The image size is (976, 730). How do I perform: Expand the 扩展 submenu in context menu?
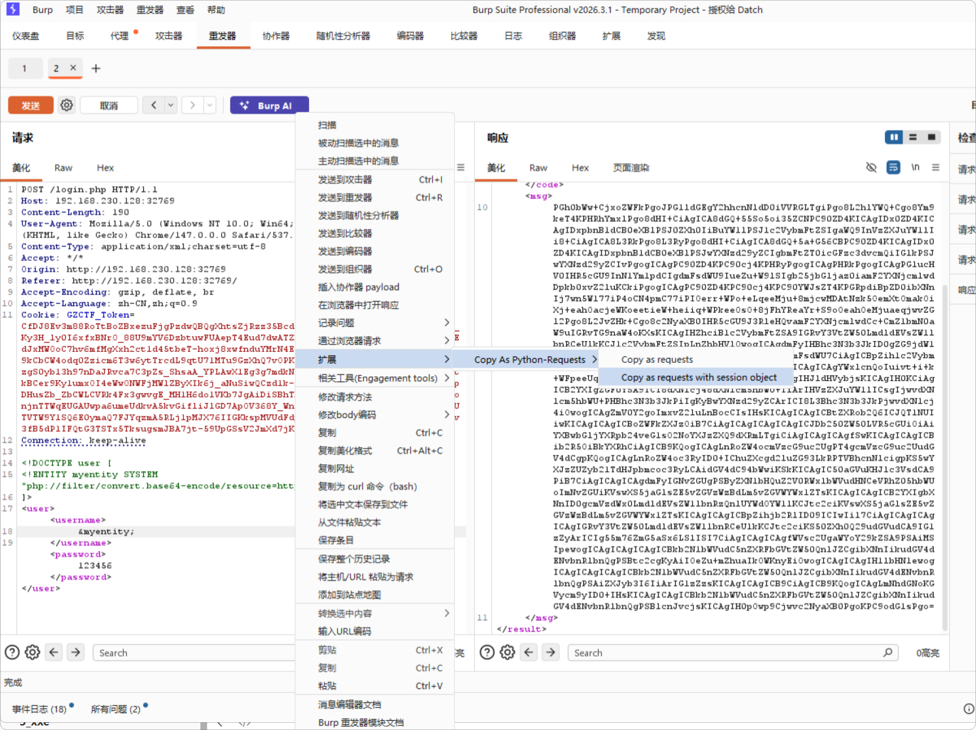point(375,359)
